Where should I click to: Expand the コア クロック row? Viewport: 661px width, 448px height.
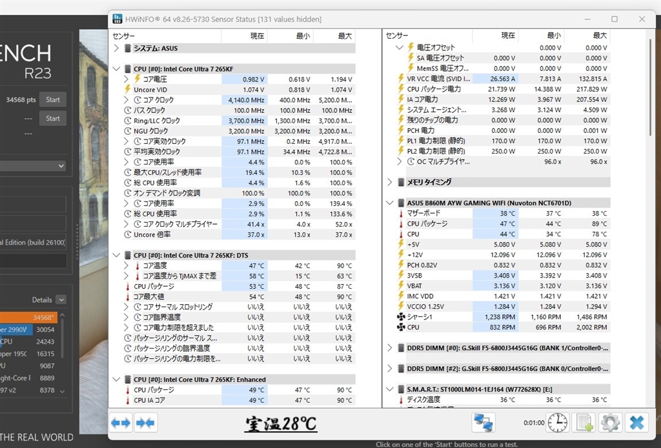click(x=126, y=100)
